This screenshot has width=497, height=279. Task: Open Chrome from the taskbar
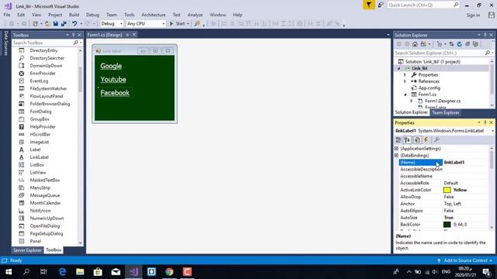coord(169,272)
